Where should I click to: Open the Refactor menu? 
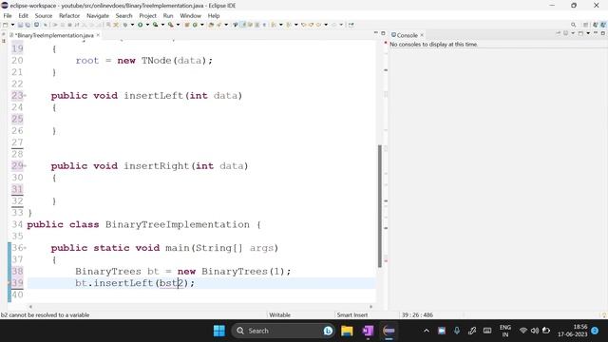pyautogui.click(x=69, y=15)
